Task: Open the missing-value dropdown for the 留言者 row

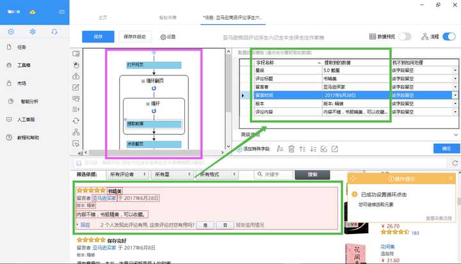Action: (x=455, y=87)
